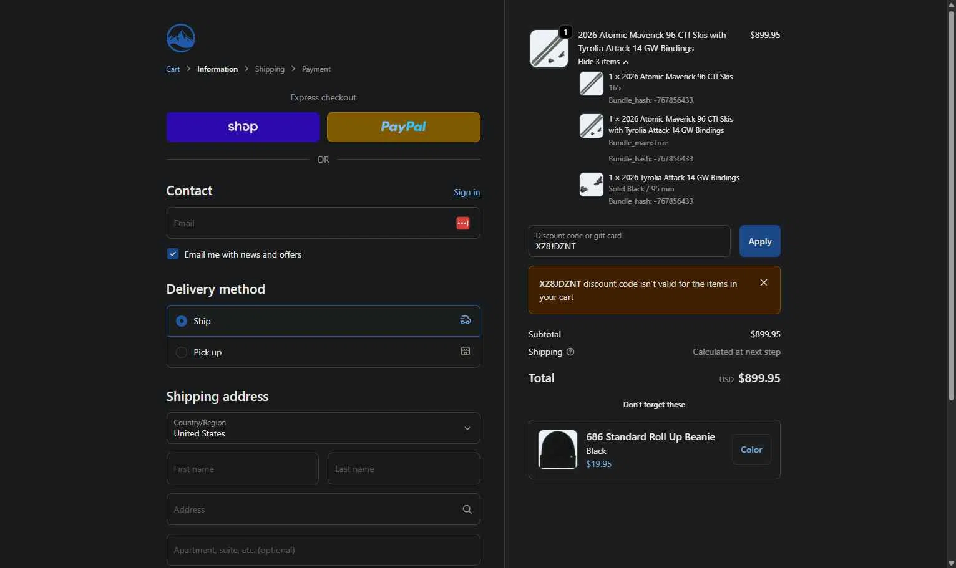The image size is (956, 568).
Task: Click the shipping help question mark icon
Action: tap(570, 352)
